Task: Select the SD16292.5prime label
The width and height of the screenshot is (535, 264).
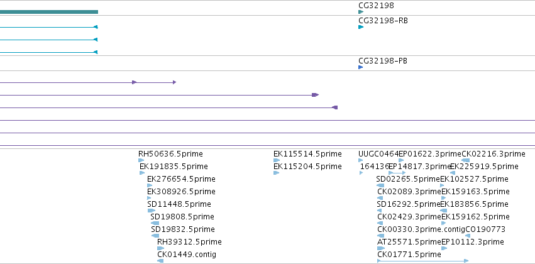Action: (409, 204)
